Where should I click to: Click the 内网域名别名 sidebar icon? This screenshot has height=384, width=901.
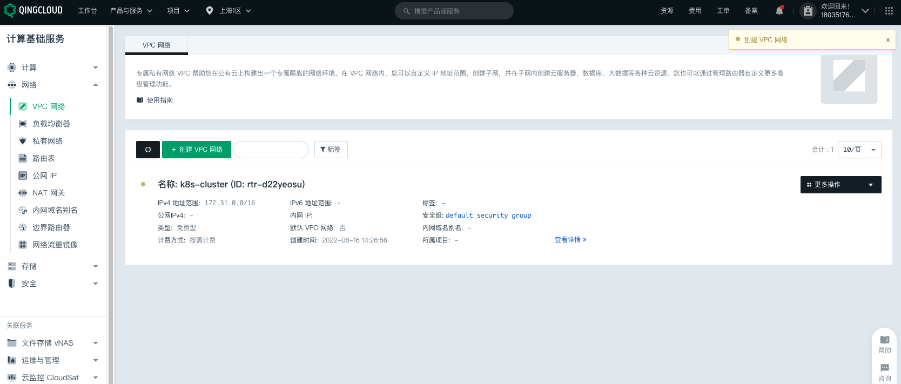point(23,210)
